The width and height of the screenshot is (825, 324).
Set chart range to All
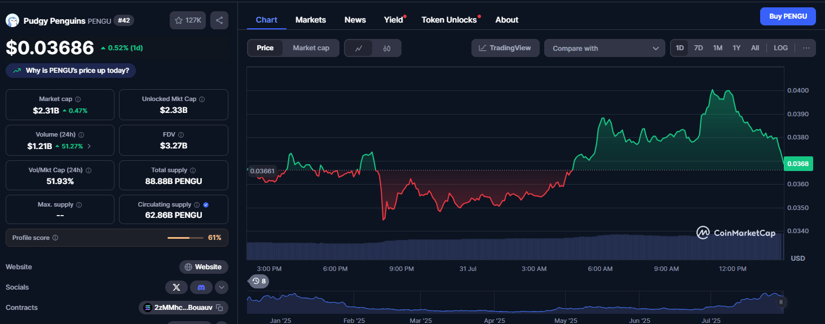[755, 48]
